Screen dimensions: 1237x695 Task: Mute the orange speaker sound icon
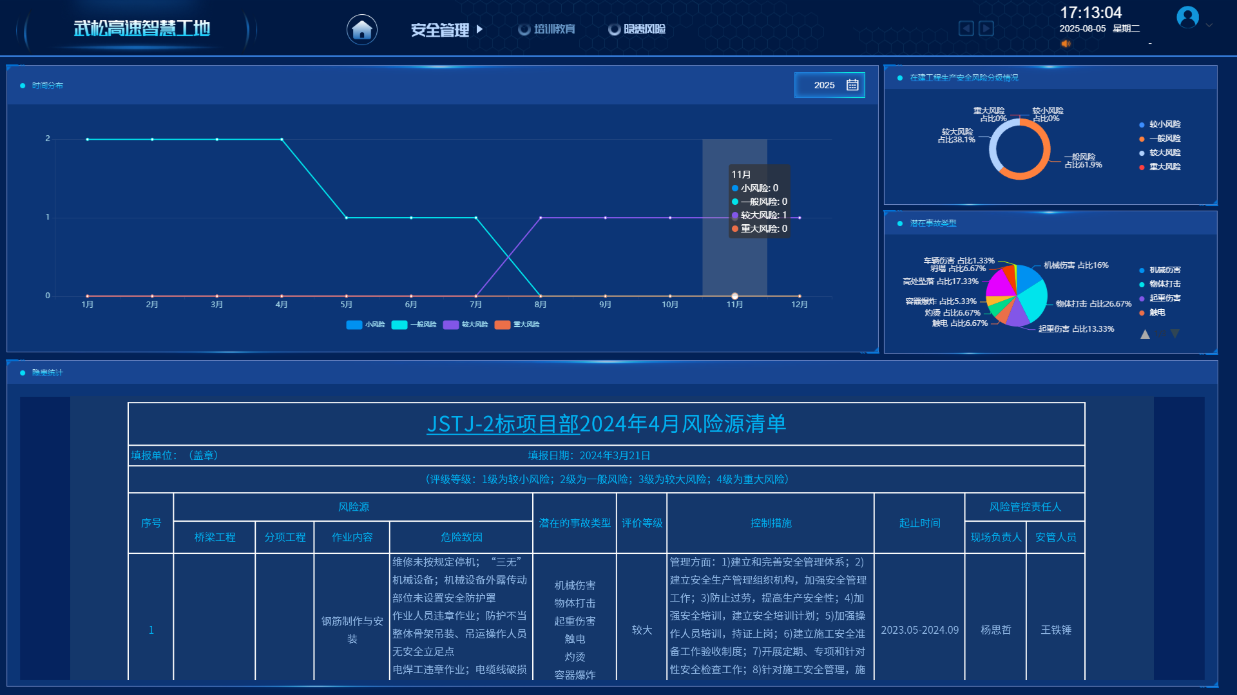click(x=1066, y=44)
